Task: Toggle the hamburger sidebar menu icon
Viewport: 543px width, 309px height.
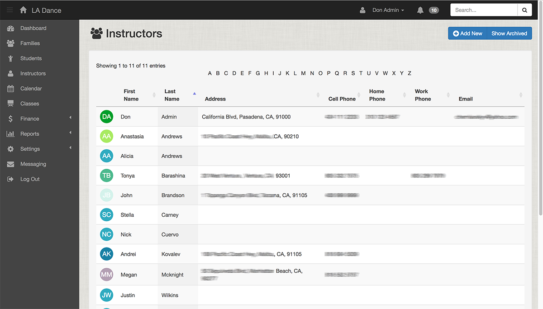Action: click(10, 10)
